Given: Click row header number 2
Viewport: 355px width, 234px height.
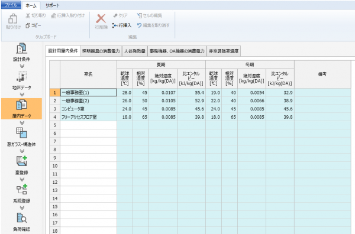Looking at the screenshot, I should (55, 100).
